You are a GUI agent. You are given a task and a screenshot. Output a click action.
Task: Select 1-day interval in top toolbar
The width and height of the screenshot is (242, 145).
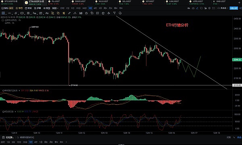tap(100, 8)
